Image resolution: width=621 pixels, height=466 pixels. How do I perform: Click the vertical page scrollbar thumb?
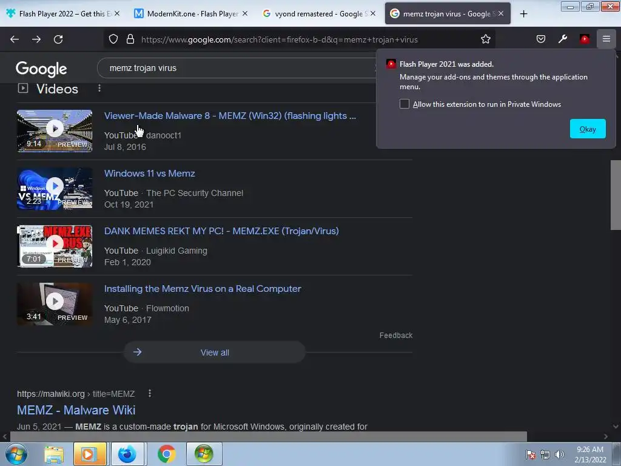pos(616,195)
